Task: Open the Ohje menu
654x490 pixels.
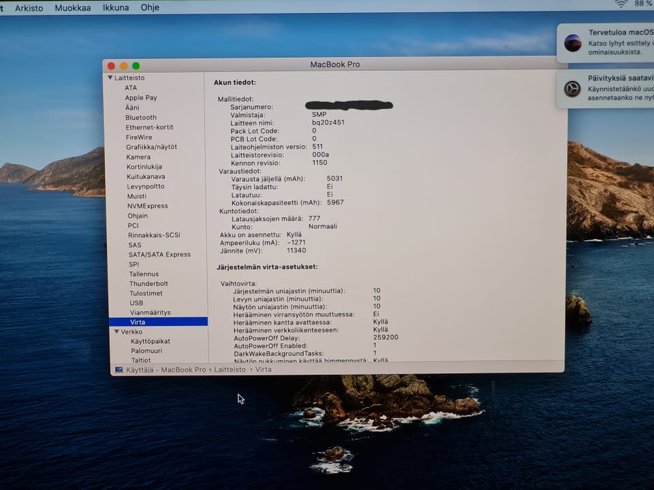Action: [150, 7]
